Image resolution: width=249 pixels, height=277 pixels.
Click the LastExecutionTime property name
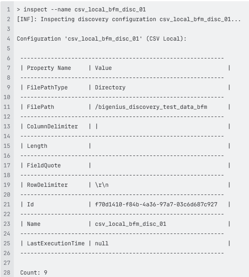click(x=55, y=243)
